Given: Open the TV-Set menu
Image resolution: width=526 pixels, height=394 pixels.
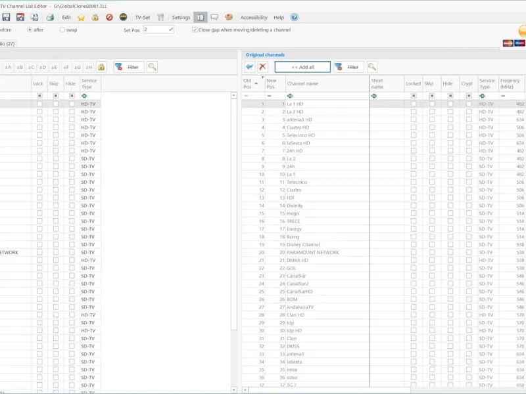Looking at the screenshot, I should tap(143, 18).
